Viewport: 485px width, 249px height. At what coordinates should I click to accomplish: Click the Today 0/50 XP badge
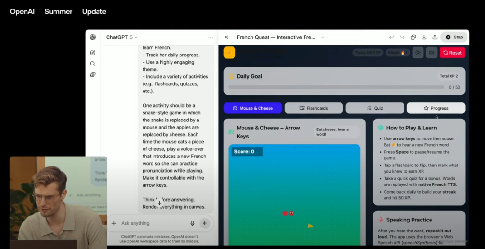[x=368, y=53]
